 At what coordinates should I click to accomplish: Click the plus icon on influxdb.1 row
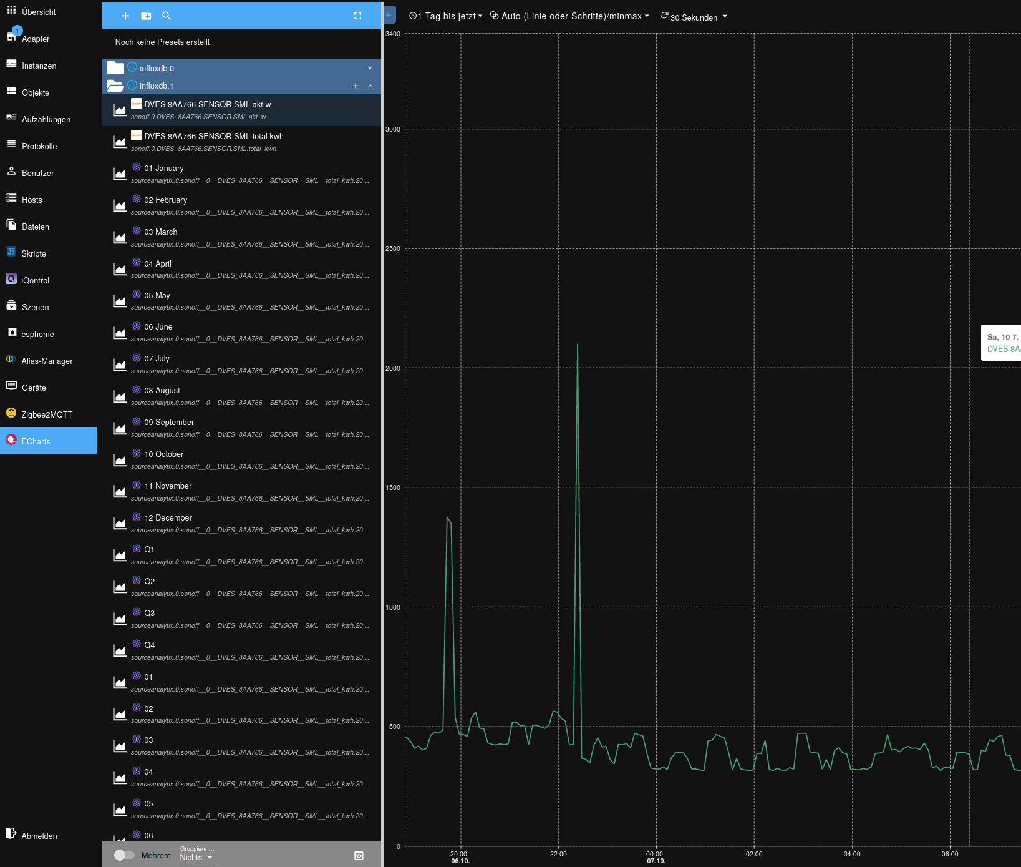(x=356, y=86)
